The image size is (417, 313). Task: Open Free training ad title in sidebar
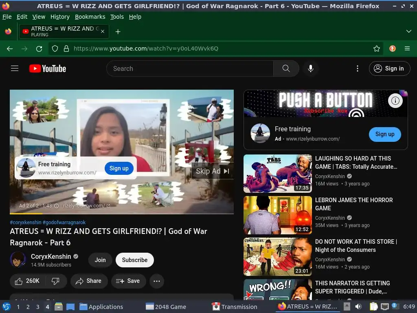click(x=292, y=129)
